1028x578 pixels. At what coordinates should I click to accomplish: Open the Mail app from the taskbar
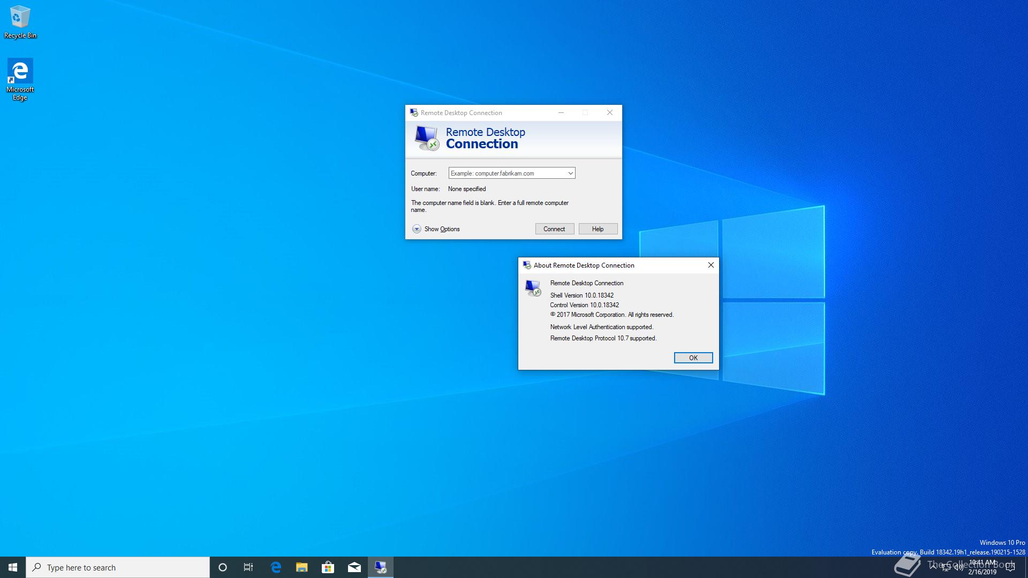[354, 567]
